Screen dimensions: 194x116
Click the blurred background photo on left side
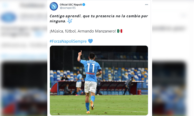click(x=24, y=88)
